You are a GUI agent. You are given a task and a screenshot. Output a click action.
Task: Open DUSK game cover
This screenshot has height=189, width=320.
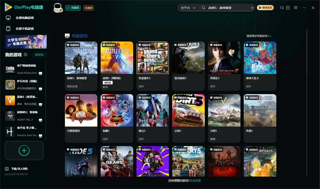point(224,161)
